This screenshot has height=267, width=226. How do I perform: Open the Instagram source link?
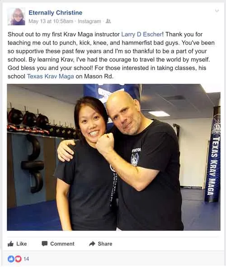click(x=89, y=21)
